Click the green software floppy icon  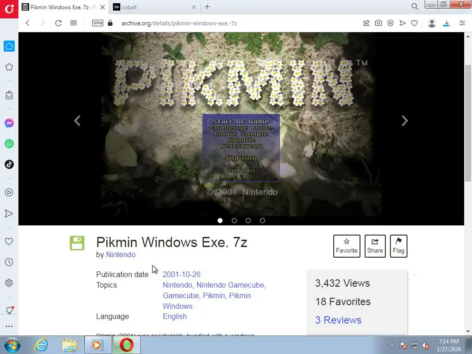point(77,243)
